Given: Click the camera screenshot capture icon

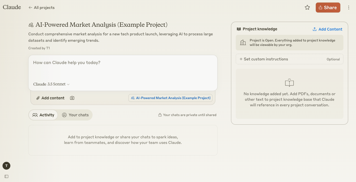Looking at the screenshot, I should [72, 98].
